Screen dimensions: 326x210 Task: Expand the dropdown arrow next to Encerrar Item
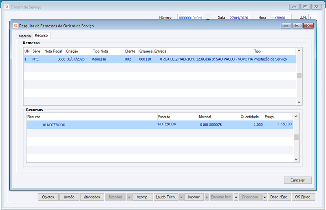[x=236, y=197]
